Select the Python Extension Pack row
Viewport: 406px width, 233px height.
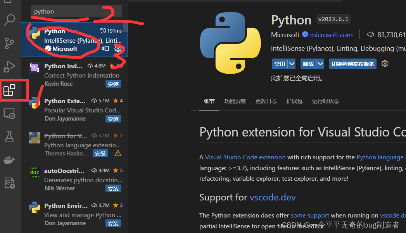pyautogui.click(x=74, y=109)
